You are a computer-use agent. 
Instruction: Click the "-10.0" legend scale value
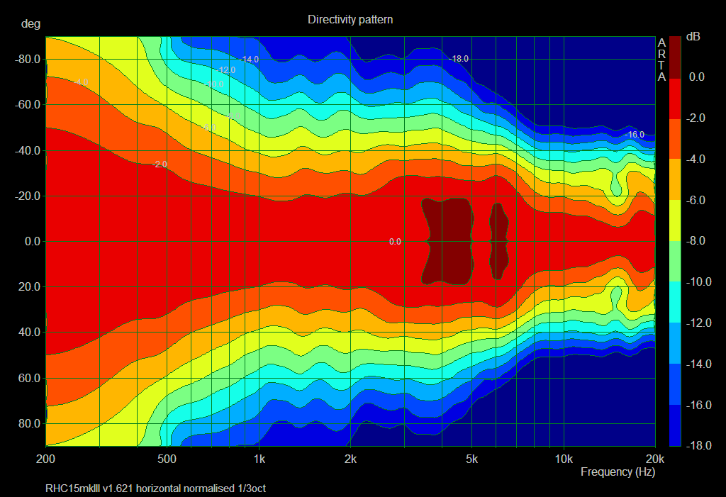(x=698, y=281)
